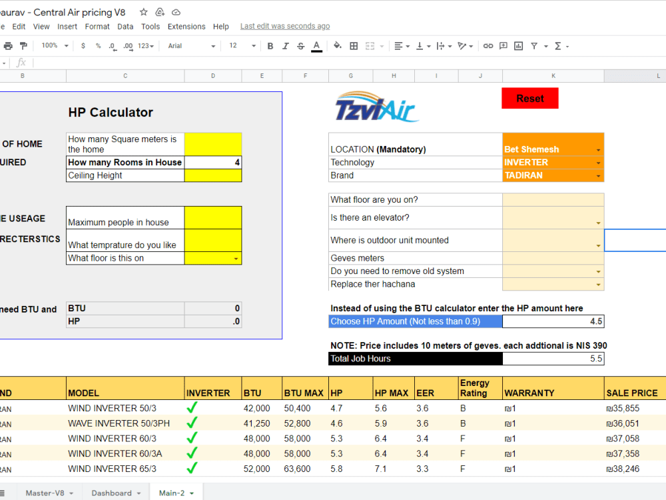Open the Functions (Σ) tool

tap(559, 45)
